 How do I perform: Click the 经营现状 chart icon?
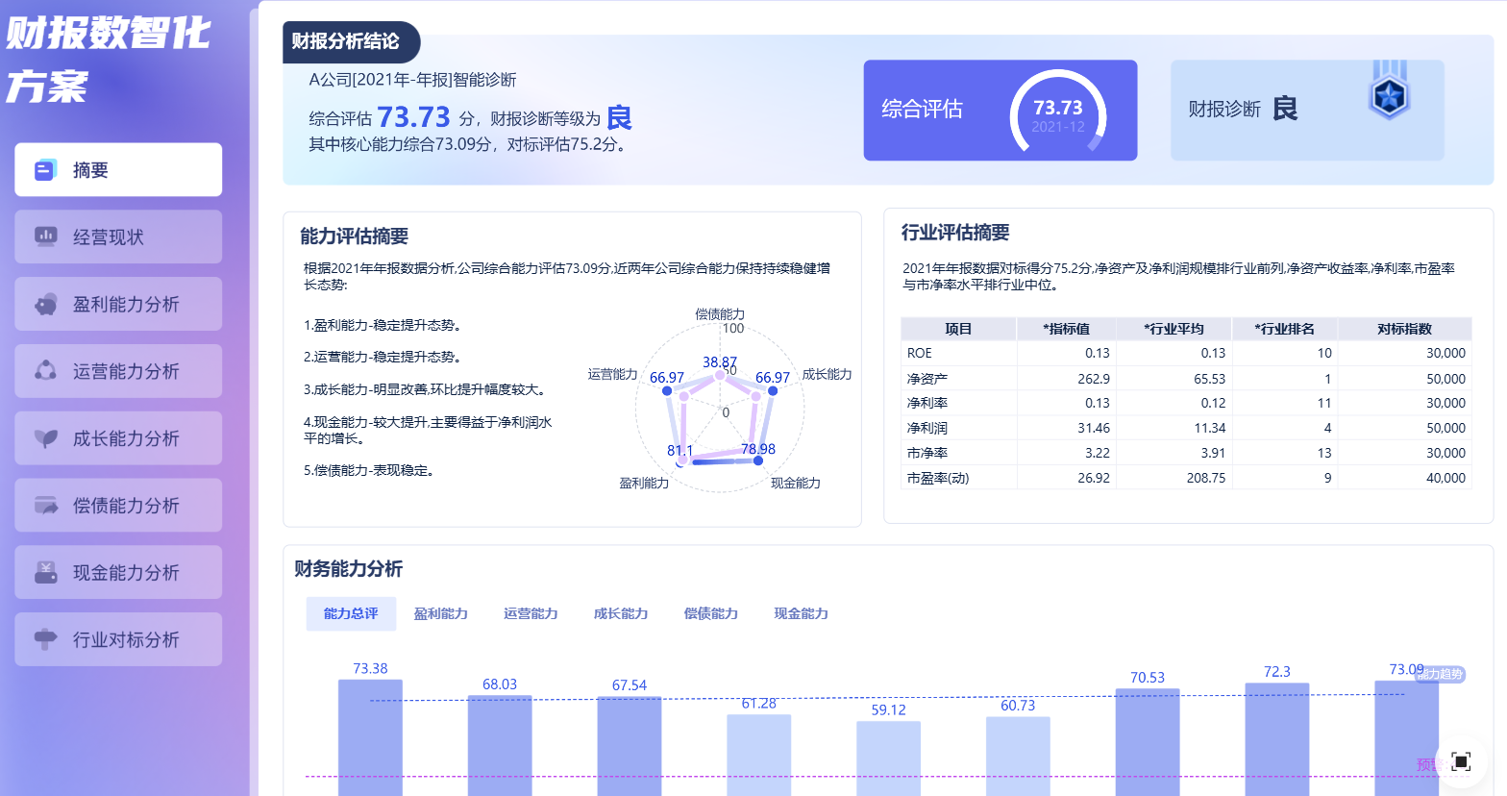(x=45, y=236)
